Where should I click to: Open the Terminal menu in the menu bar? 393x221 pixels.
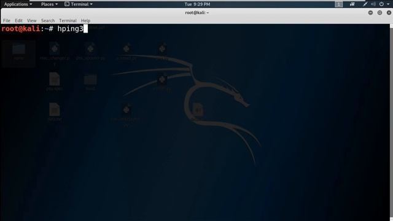tap(68, 20)
